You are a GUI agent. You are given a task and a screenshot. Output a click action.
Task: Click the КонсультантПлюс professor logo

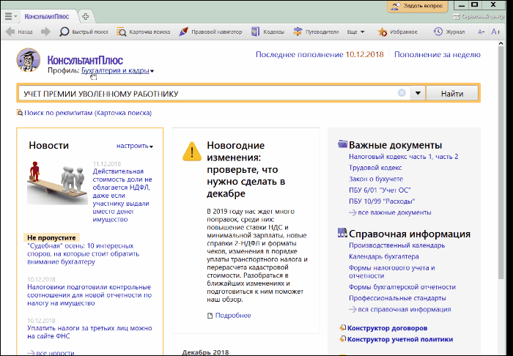coord(29,60)
